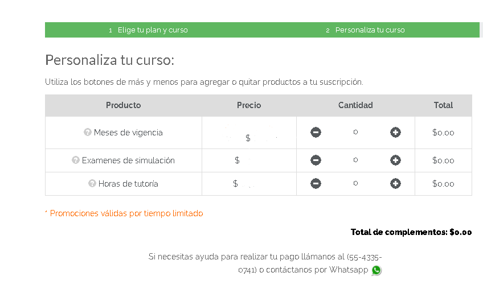Select step 2 Personaliza tu curso
The height and width of the screenshot is (297, 483).
coord(365,30)
